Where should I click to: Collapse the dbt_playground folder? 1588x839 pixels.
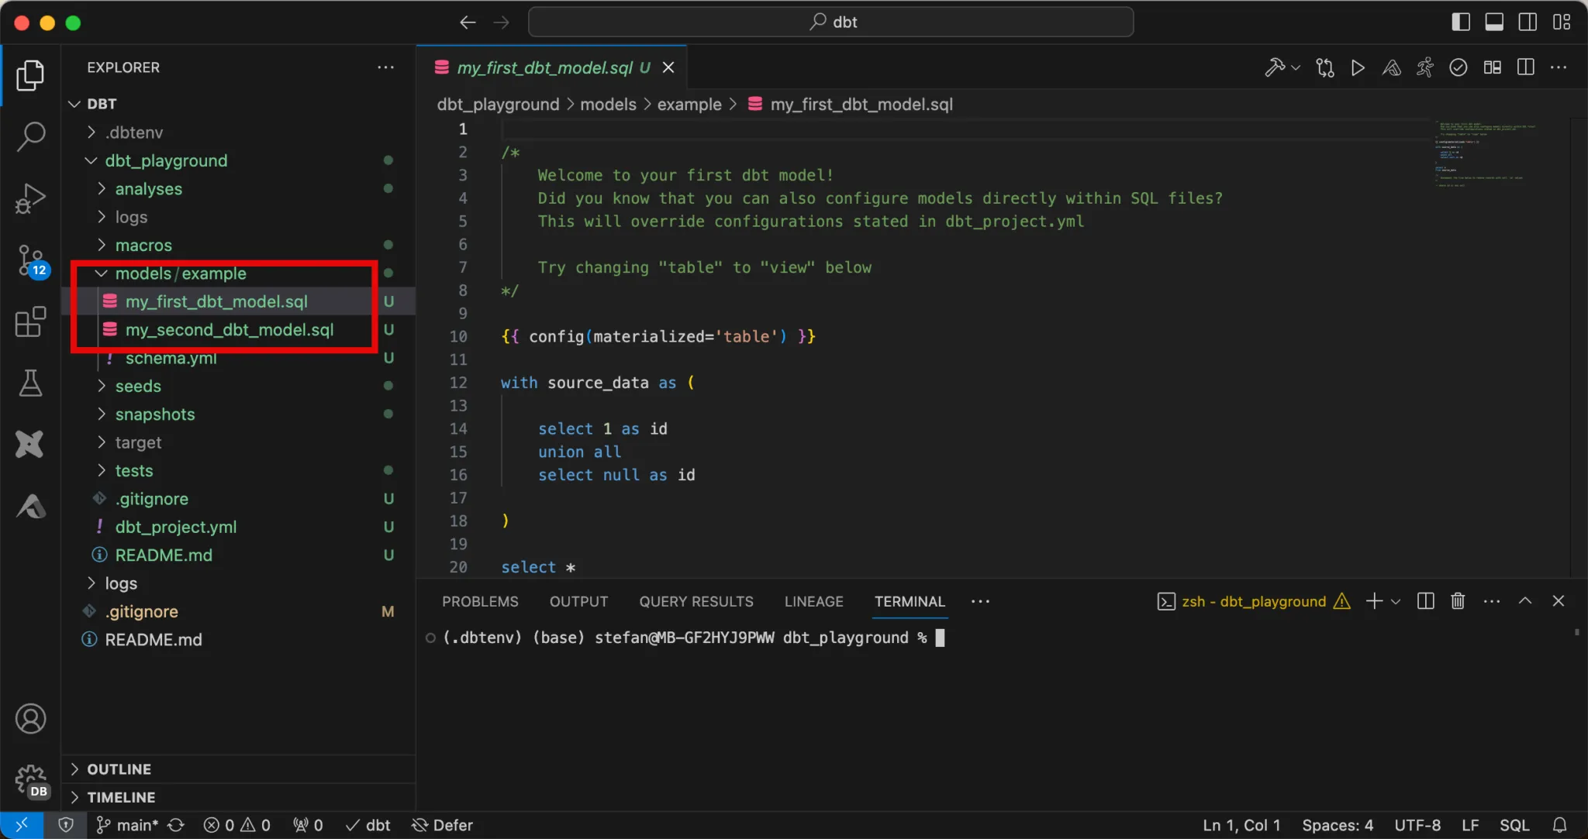click(166, 160)
